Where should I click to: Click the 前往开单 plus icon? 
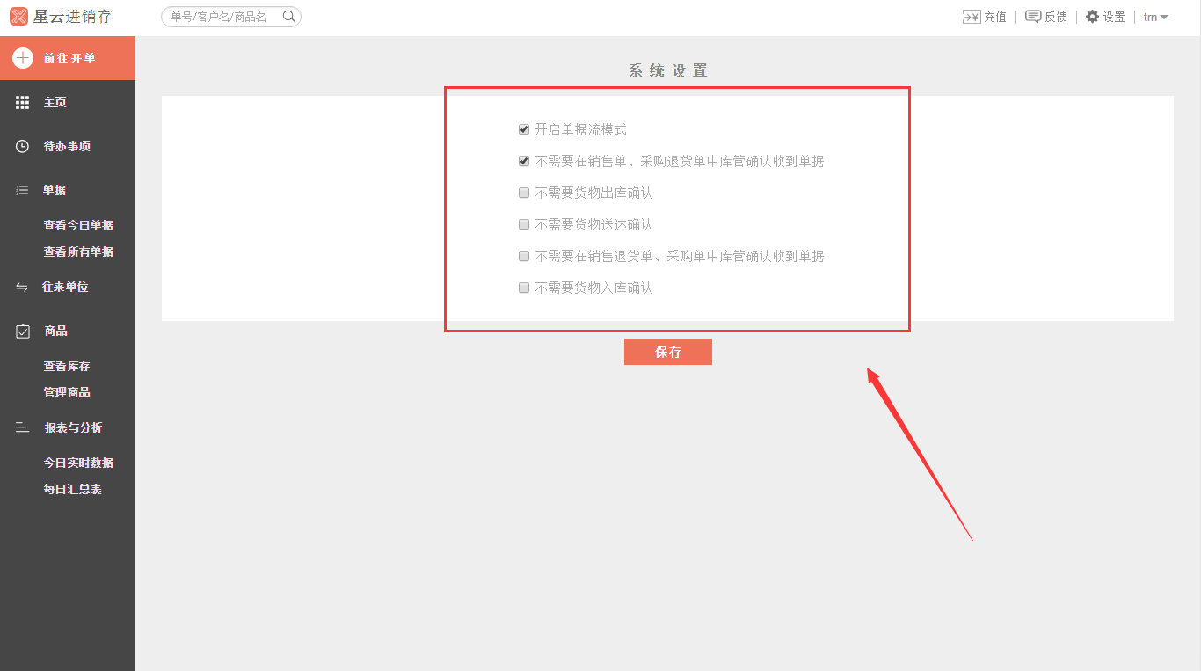pos(20,58)
